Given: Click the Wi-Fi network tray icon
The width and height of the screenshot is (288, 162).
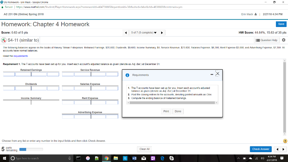Looking at the screenshot, I should [x=256, y=158].
